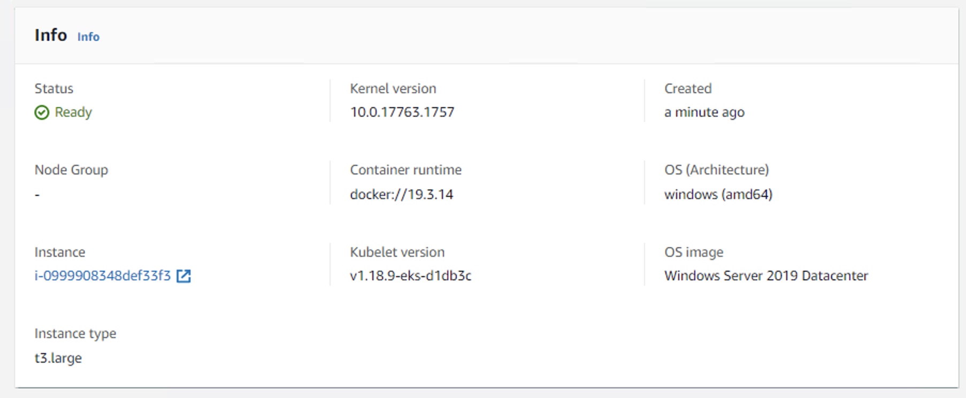This screenshot has width=966, height=398.
Task: Click the OS (Architecture) label
Action: click(717, 170)
